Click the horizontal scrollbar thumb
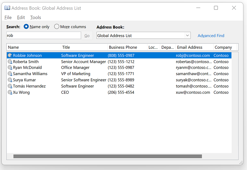Screen dimensions: 247x170 click(x=108, y=156)
